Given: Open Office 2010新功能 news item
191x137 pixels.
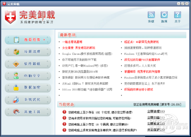Looking at the screenshot, I should 87,89.
